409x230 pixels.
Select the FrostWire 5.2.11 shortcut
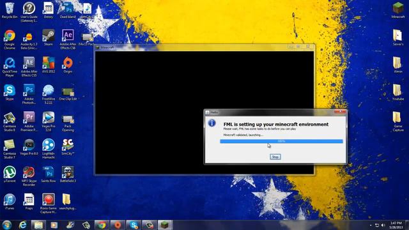(49, 94)
